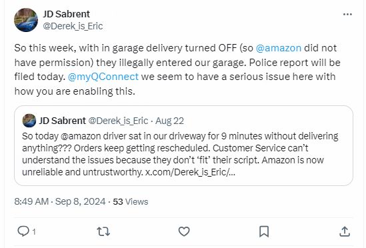Open the share upload icon
Screen dimensions: 366x248
tap(345, 231)
